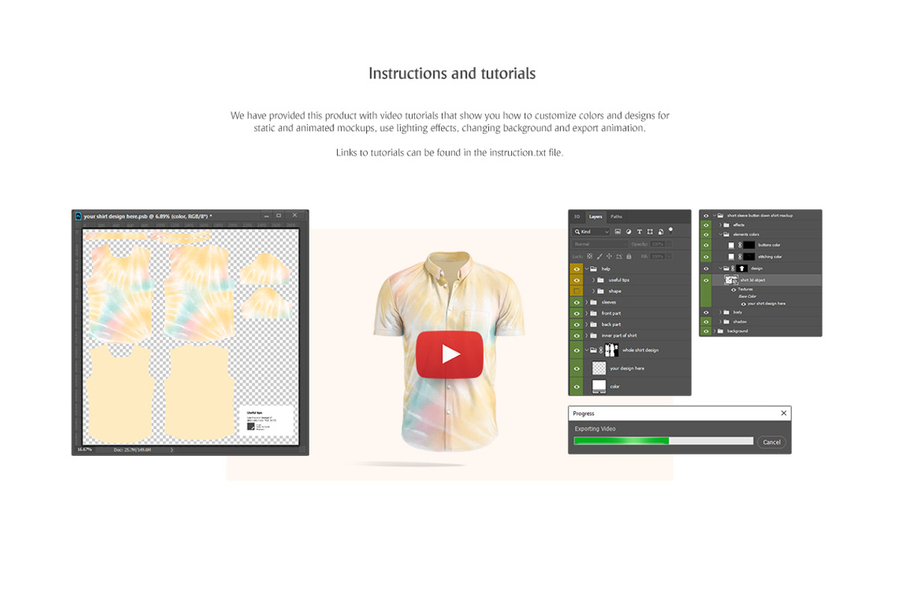Show the hidden shape group
897x598 pixels.
point(577,291)
